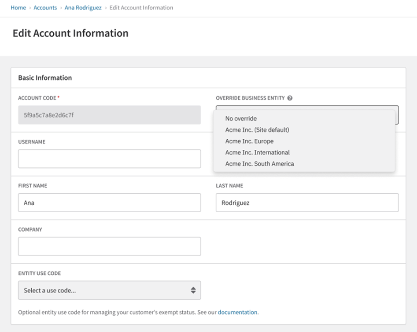
Task: Open the documentation link
Action: (237, 312)
